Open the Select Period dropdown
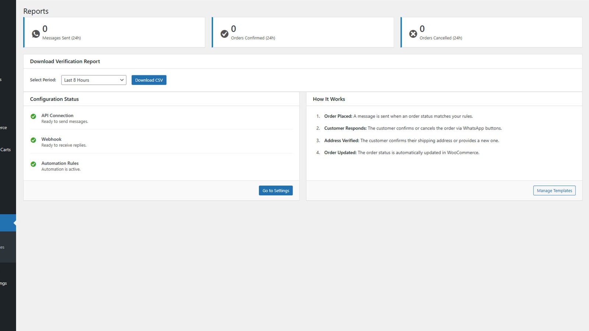589x331 pixels. coord(94,80)
